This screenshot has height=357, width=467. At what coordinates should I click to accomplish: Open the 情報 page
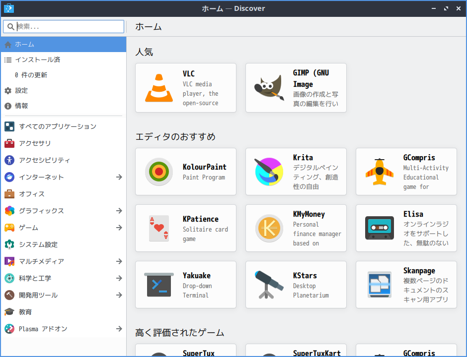64,106
